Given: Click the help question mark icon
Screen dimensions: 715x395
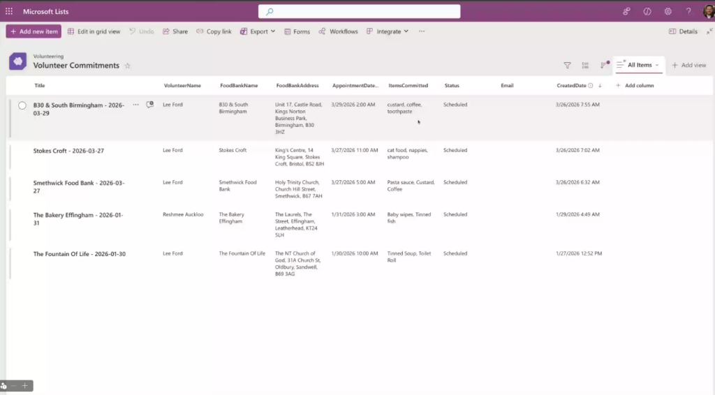Looking at the screenshot, I should [x=688, y=11].
